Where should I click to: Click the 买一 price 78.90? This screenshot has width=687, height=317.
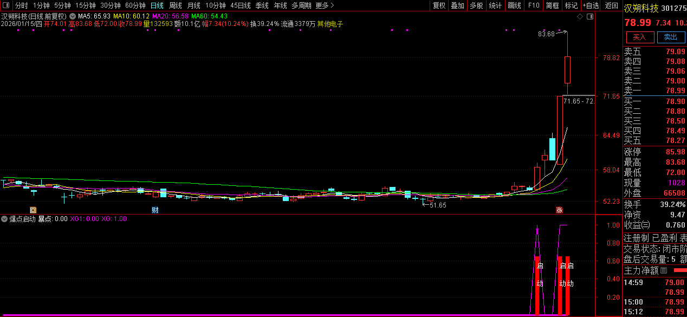pos(675,101)
